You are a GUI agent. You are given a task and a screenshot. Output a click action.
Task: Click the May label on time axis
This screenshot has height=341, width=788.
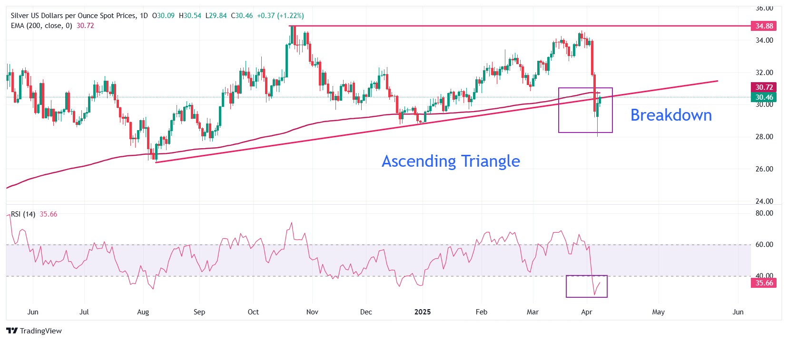tap(658, 312)
